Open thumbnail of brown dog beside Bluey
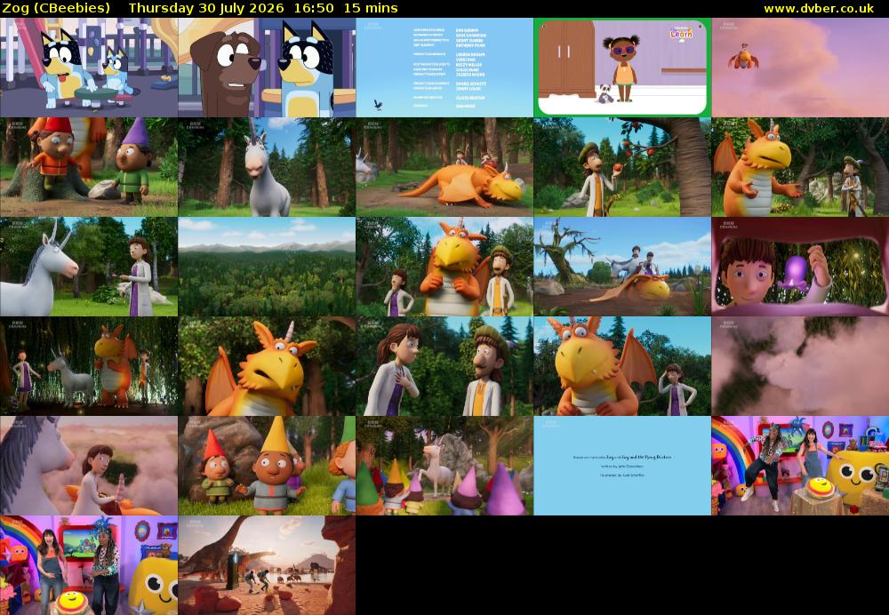 click(x=267, y=68)
